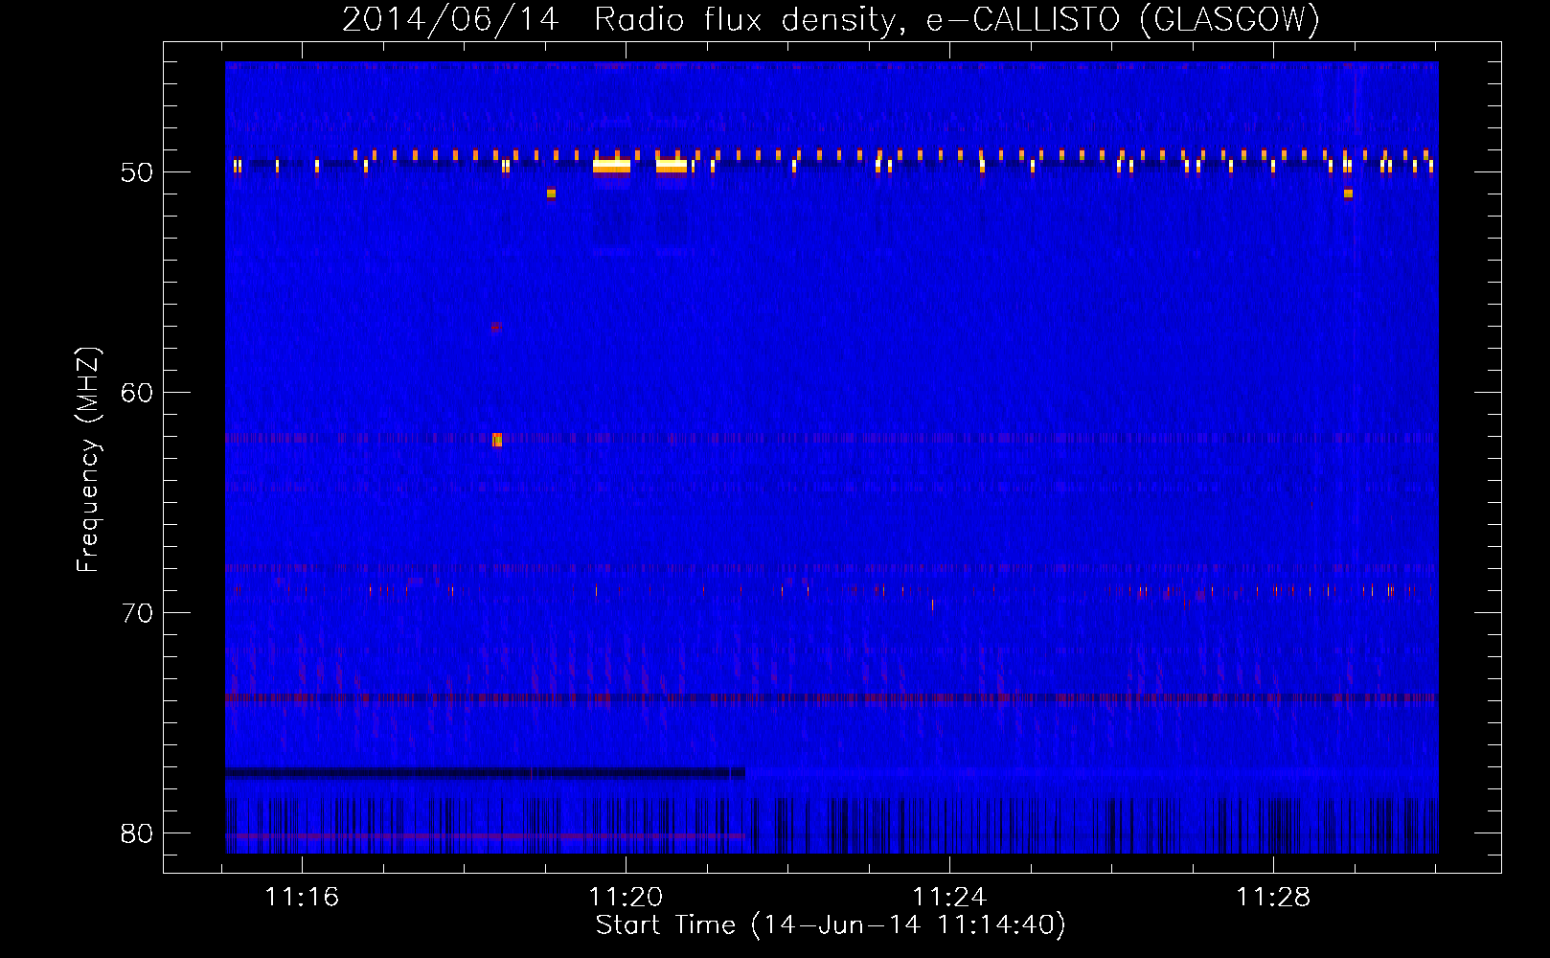Click the 70 frequency tick label

pyautogui.click(x=138, y=613)
